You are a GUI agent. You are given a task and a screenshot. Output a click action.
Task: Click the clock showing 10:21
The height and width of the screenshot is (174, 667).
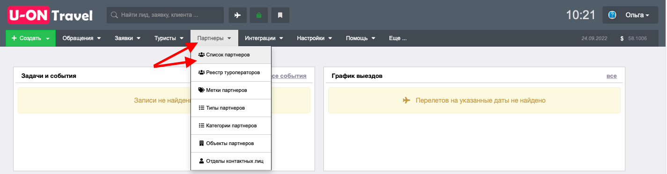pos(580,15)
